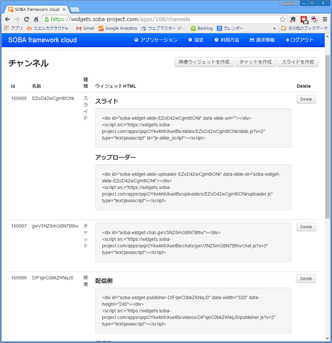332x343 pixels.
Task: Open the その他のブックマーク folder
Action: [x=304, y=28]
